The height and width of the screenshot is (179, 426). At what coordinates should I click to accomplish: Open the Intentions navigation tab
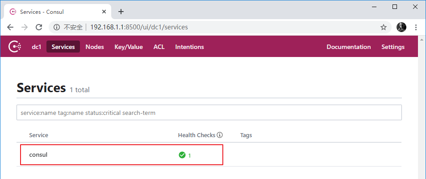189,47
